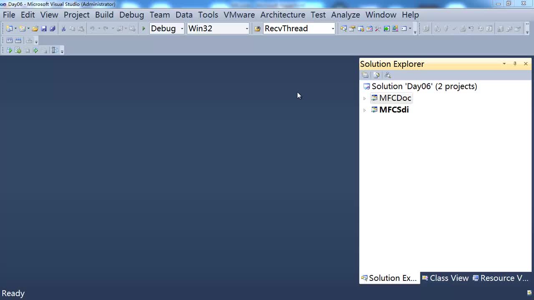Close the Solution Explorer panel
The width and height of the screenshot is (534, 300).
pos(526,64)
